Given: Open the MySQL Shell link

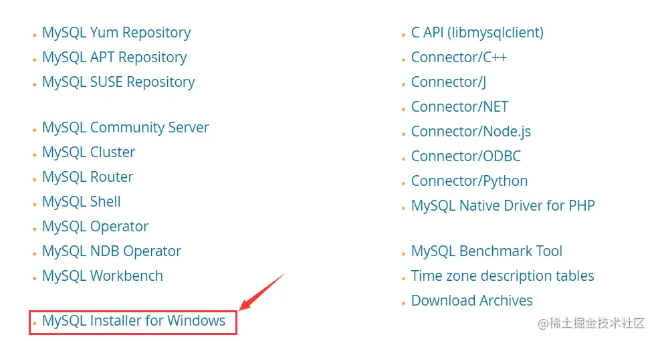Looking at the screenshot, I should 81,202.
